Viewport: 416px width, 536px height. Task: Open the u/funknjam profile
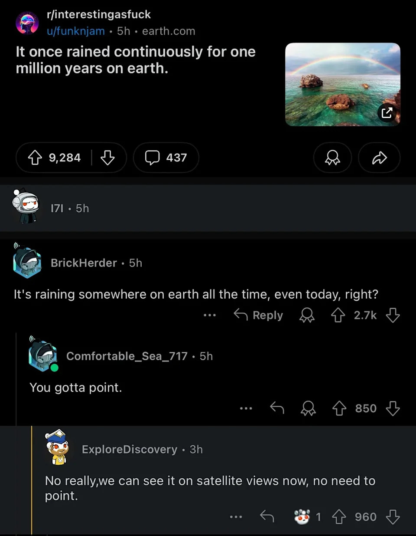tap(76, 31)
